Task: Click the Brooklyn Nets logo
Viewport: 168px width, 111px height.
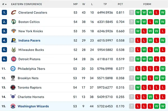Action: pyautogui.click(x=13, y=78)
